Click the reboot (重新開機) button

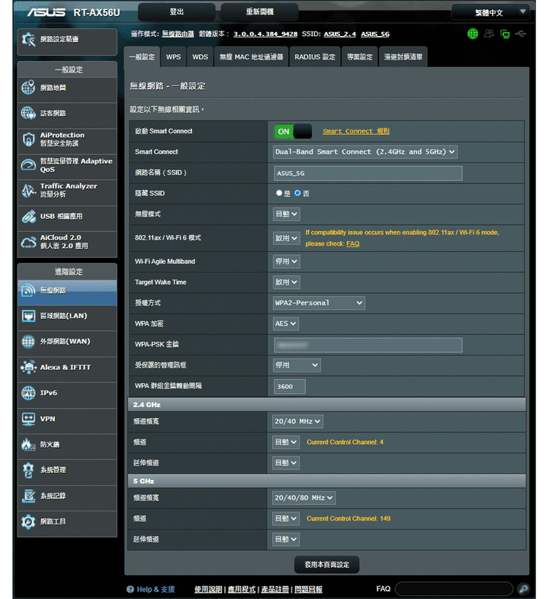tap(259, 12)
